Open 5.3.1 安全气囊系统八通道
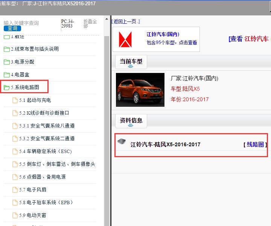Viewport: 271px width, 226px height. point(47,126)
